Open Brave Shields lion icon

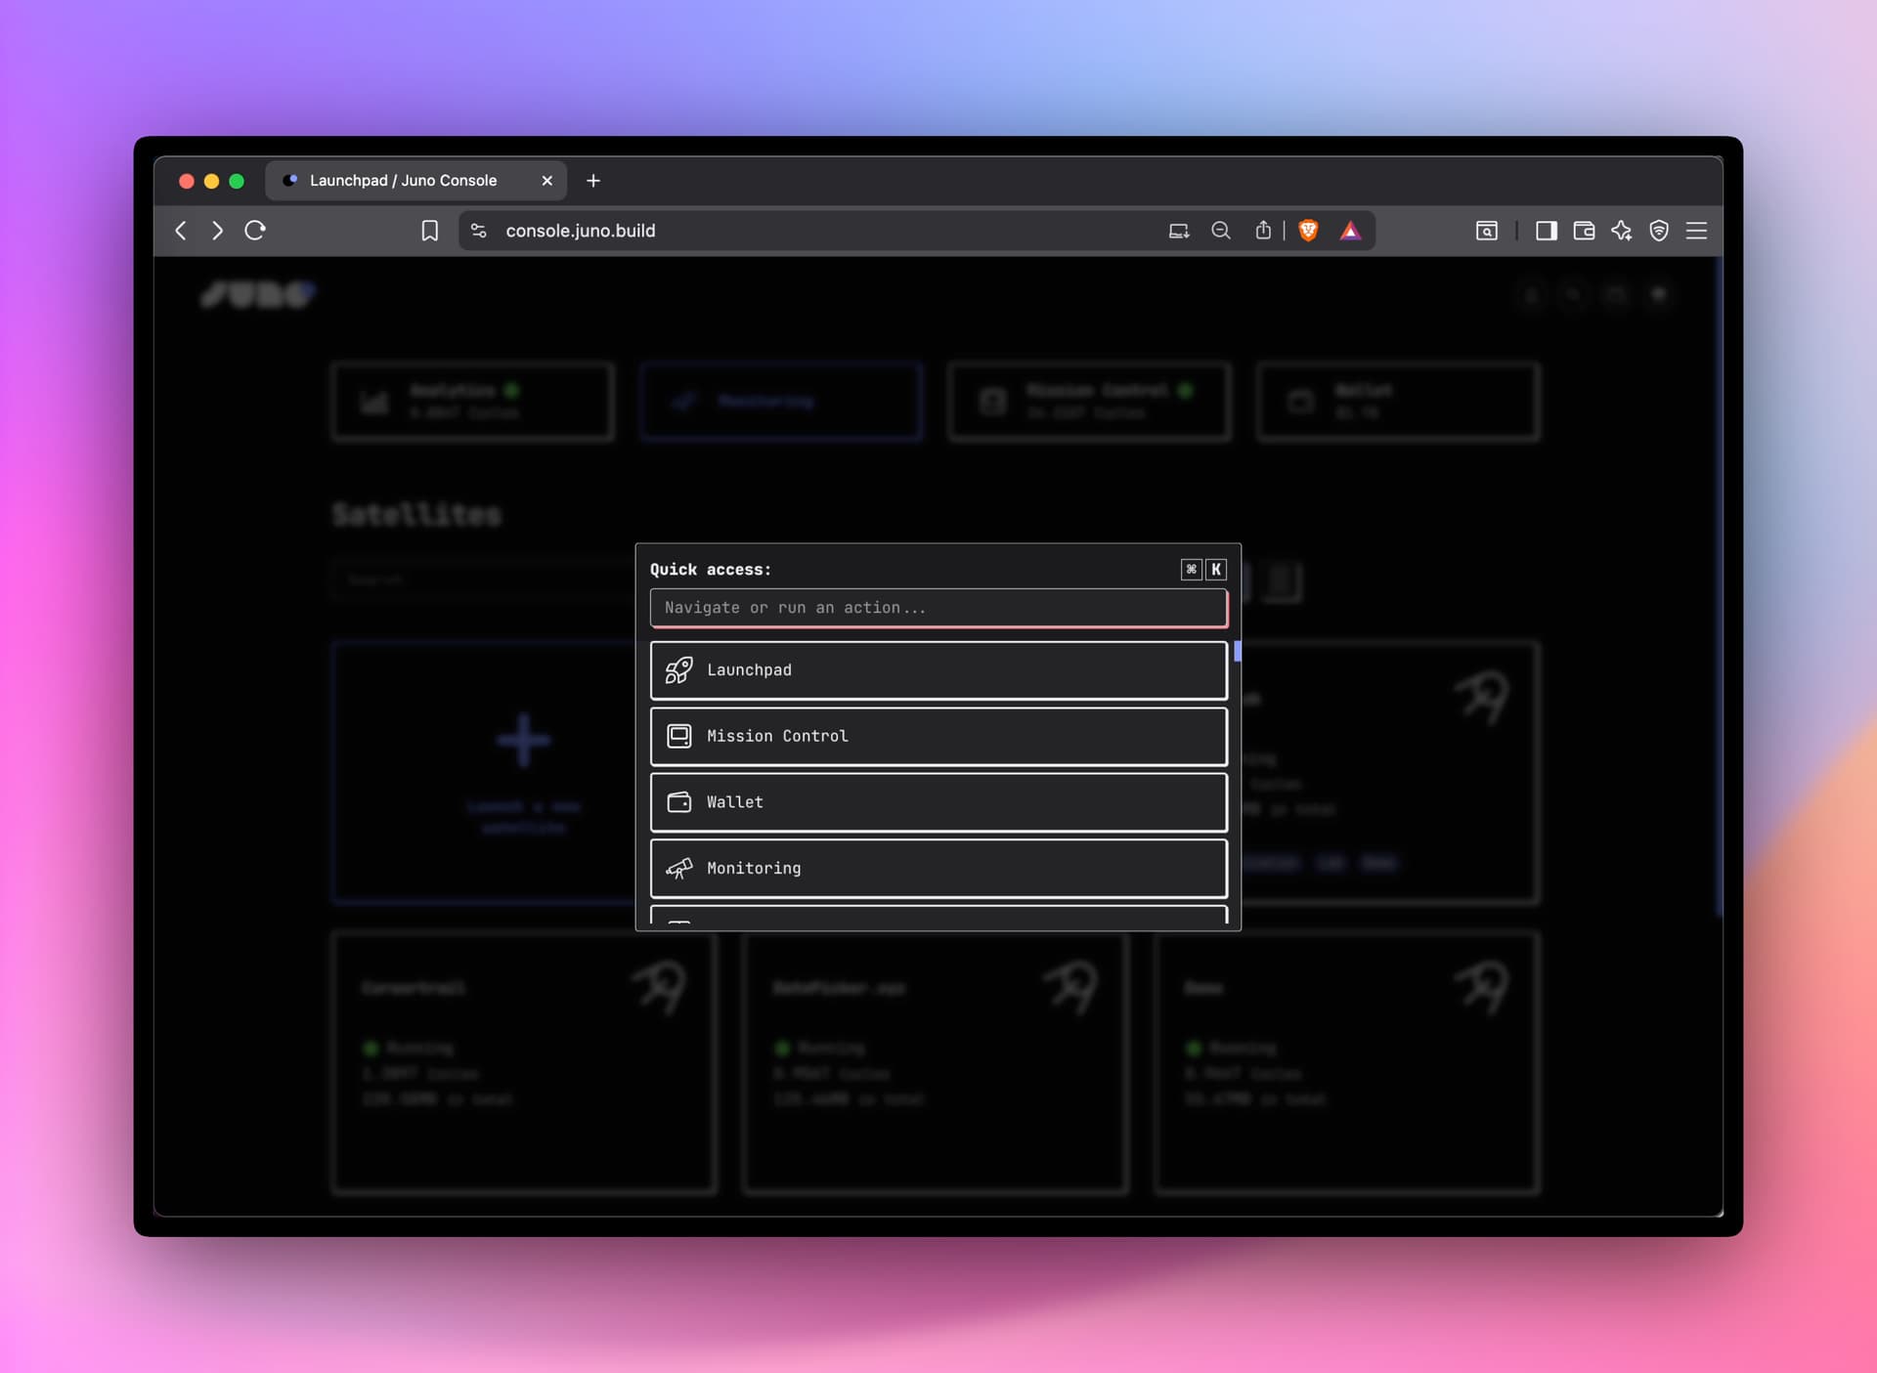(1308, 231)
